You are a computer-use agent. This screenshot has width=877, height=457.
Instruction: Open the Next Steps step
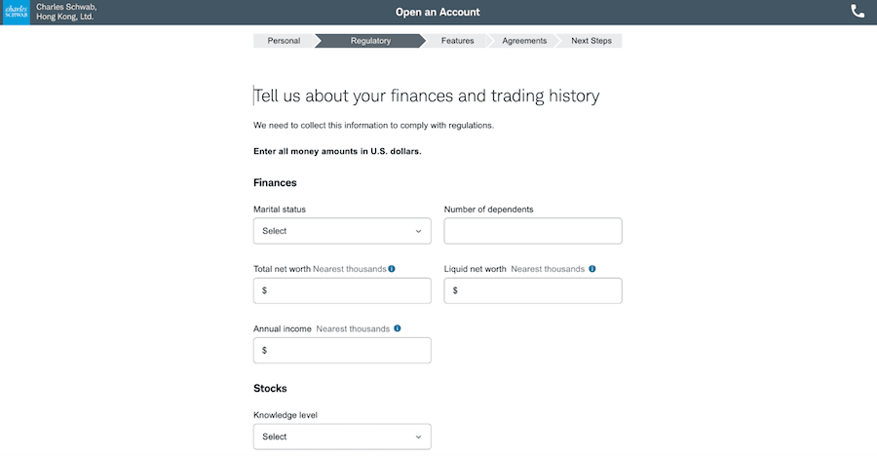coord(591,41)
